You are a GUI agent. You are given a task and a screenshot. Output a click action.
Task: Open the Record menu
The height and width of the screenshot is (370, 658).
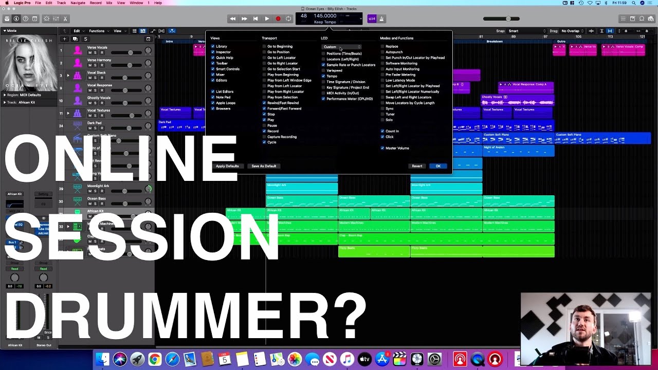96,3
